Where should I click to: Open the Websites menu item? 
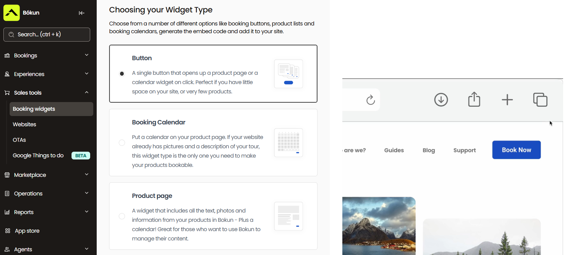click(x=25, y=124)
